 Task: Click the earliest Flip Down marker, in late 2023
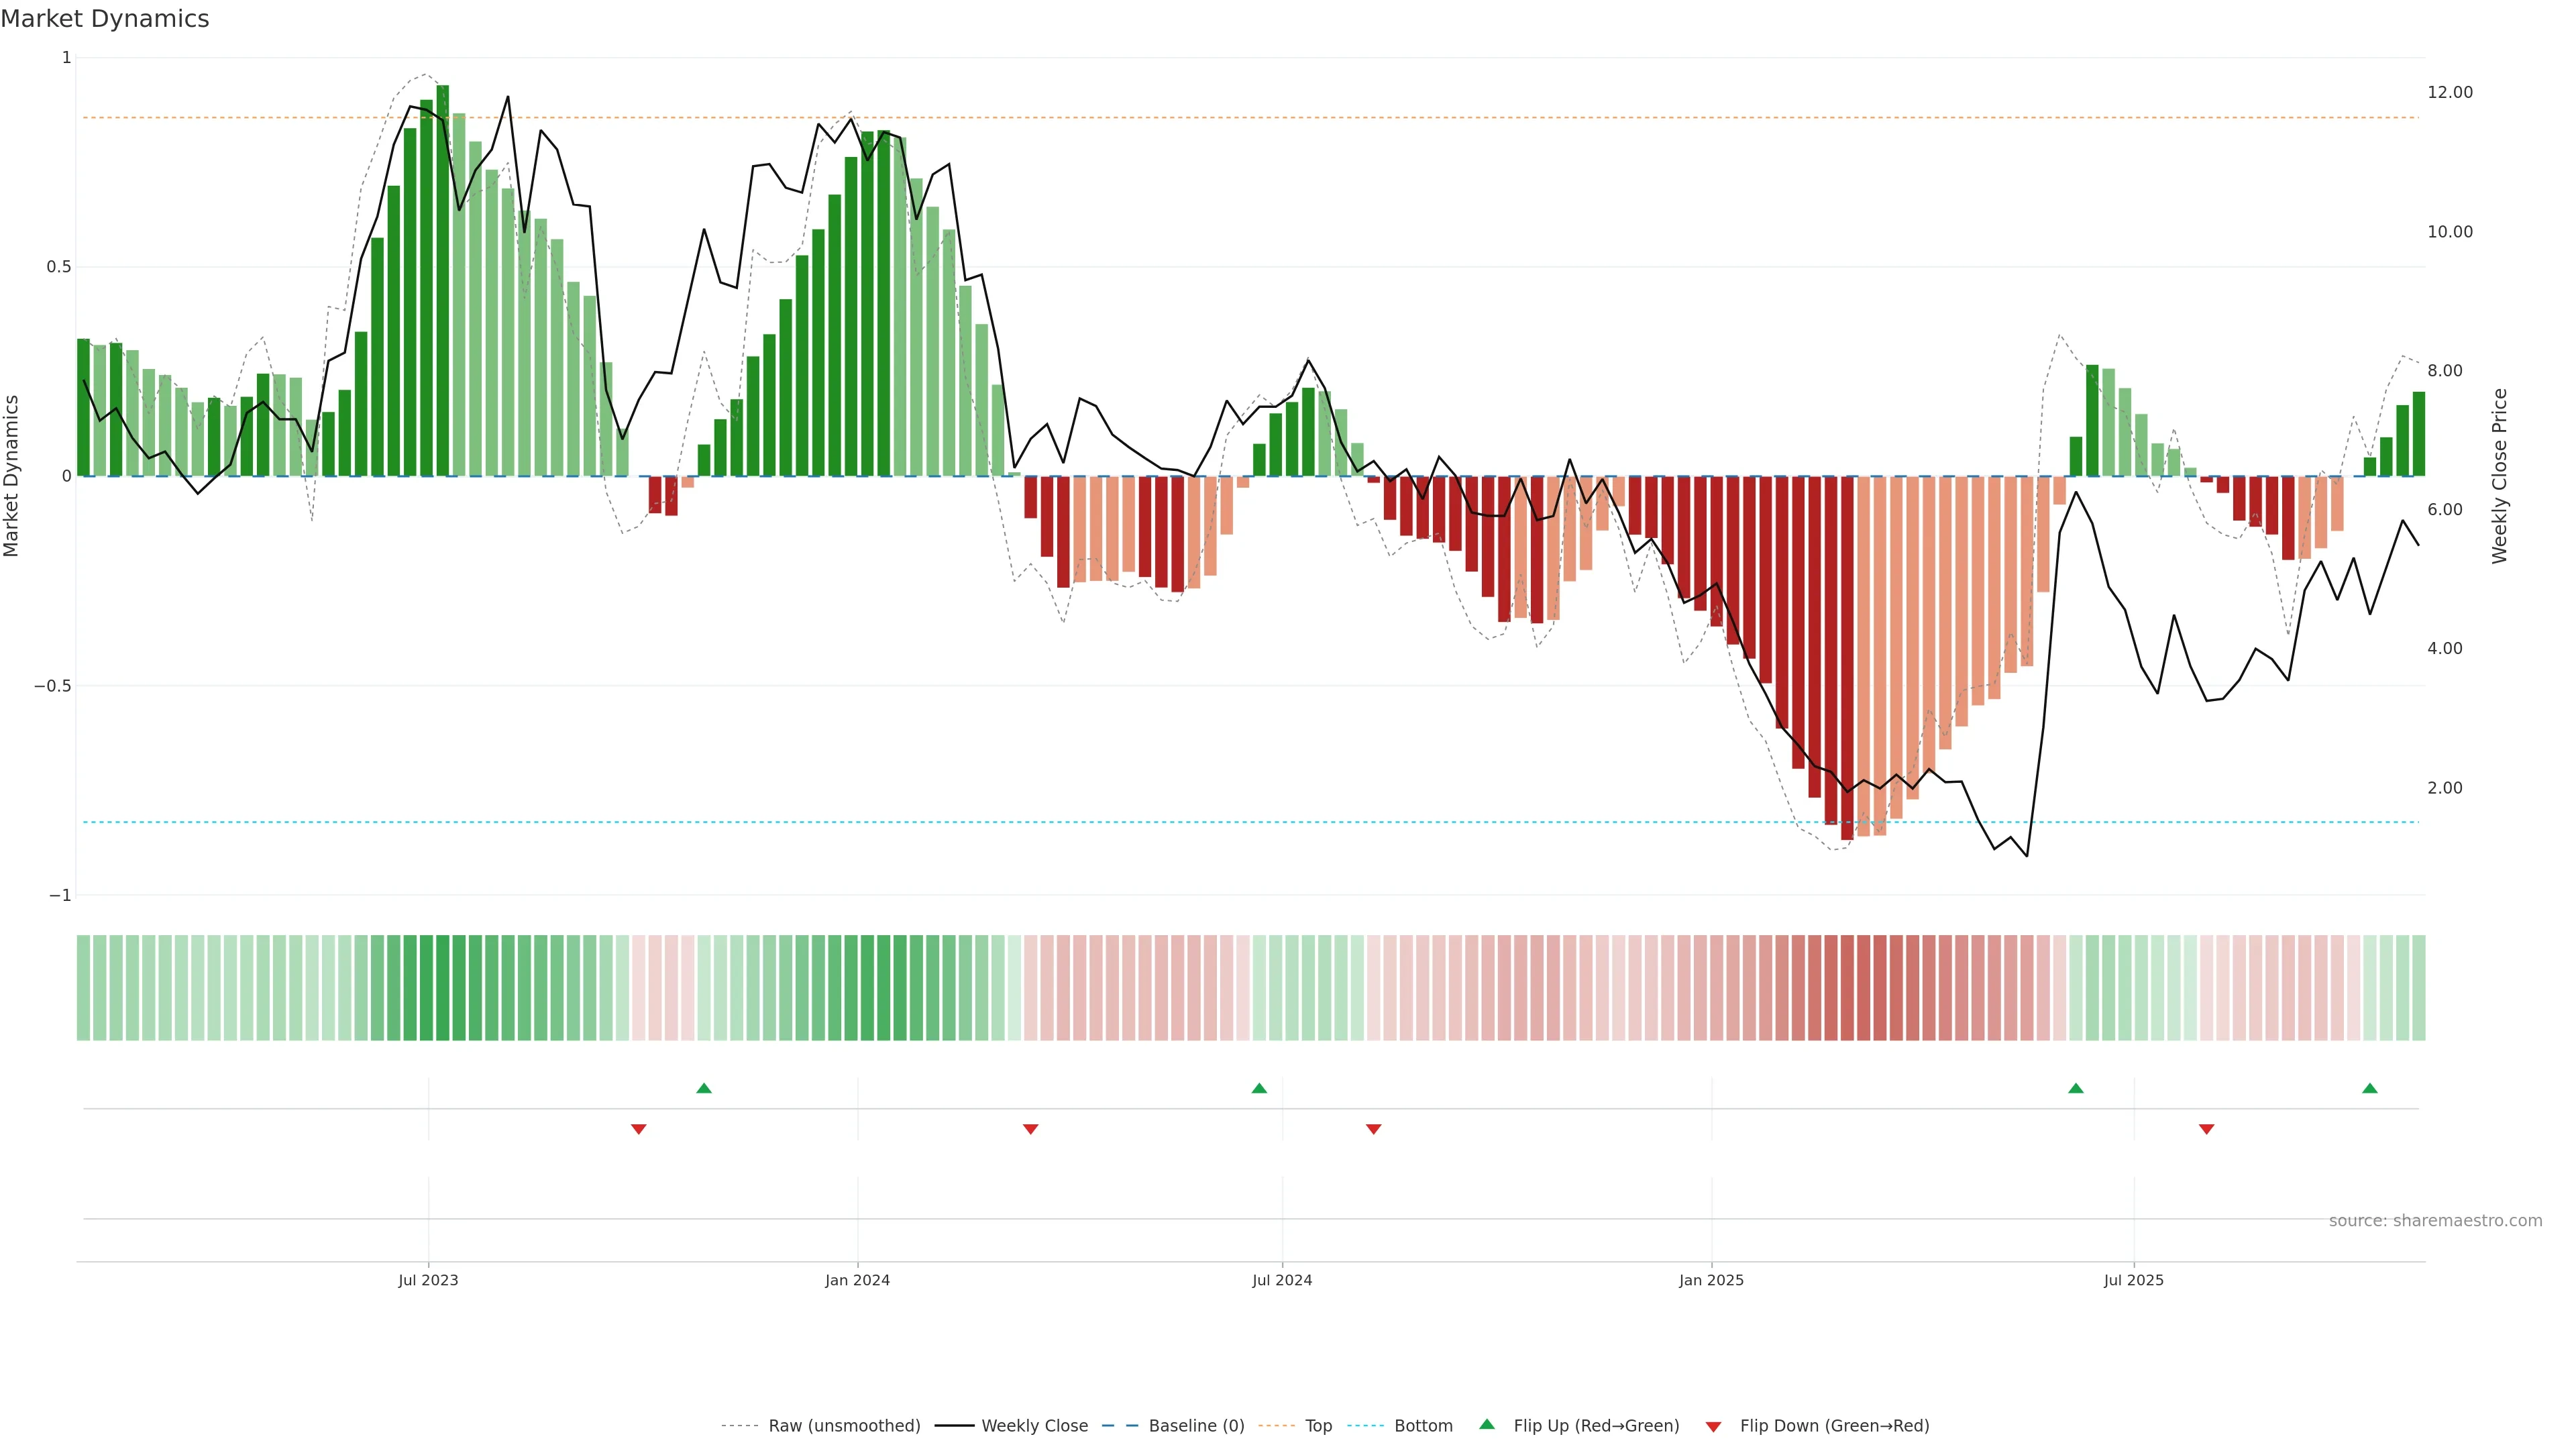coord(639,1129)
